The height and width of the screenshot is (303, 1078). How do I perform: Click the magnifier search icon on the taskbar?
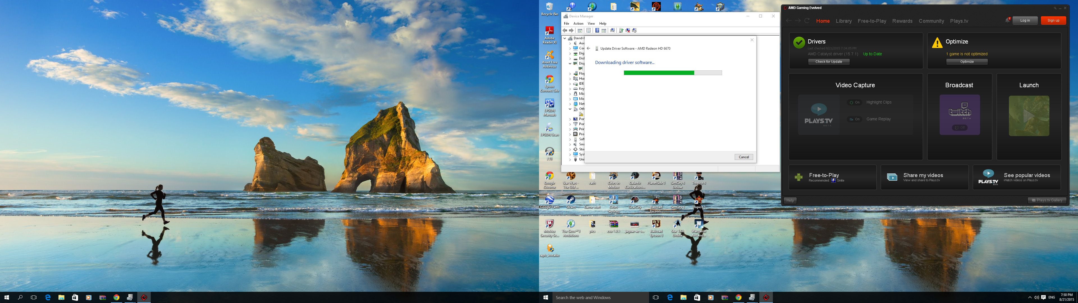(20, 298)
